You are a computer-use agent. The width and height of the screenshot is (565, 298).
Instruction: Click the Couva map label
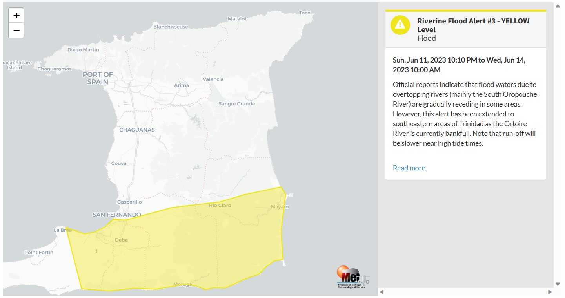point(119,163)
